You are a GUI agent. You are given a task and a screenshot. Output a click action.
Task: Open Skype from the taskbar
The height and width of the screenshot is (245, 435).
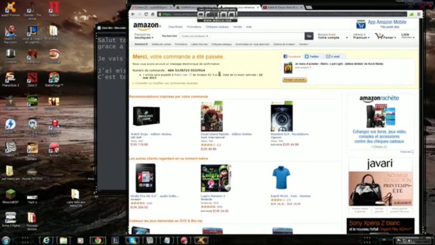(x=132, y=240)
